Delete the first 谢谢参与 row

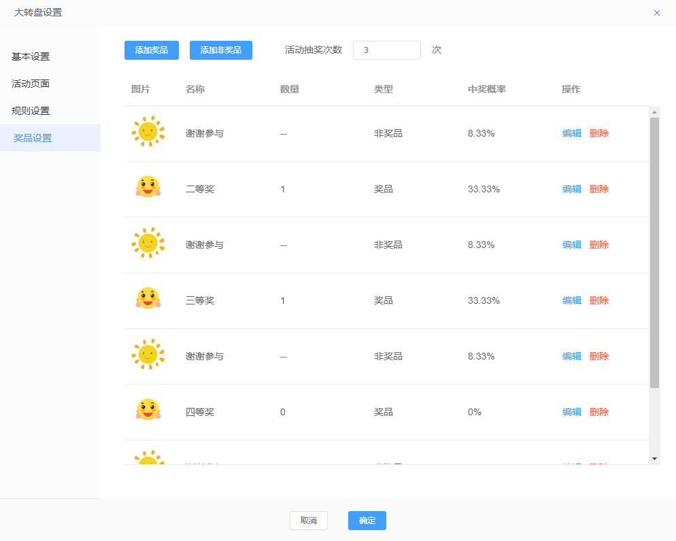tap(598, 133)
